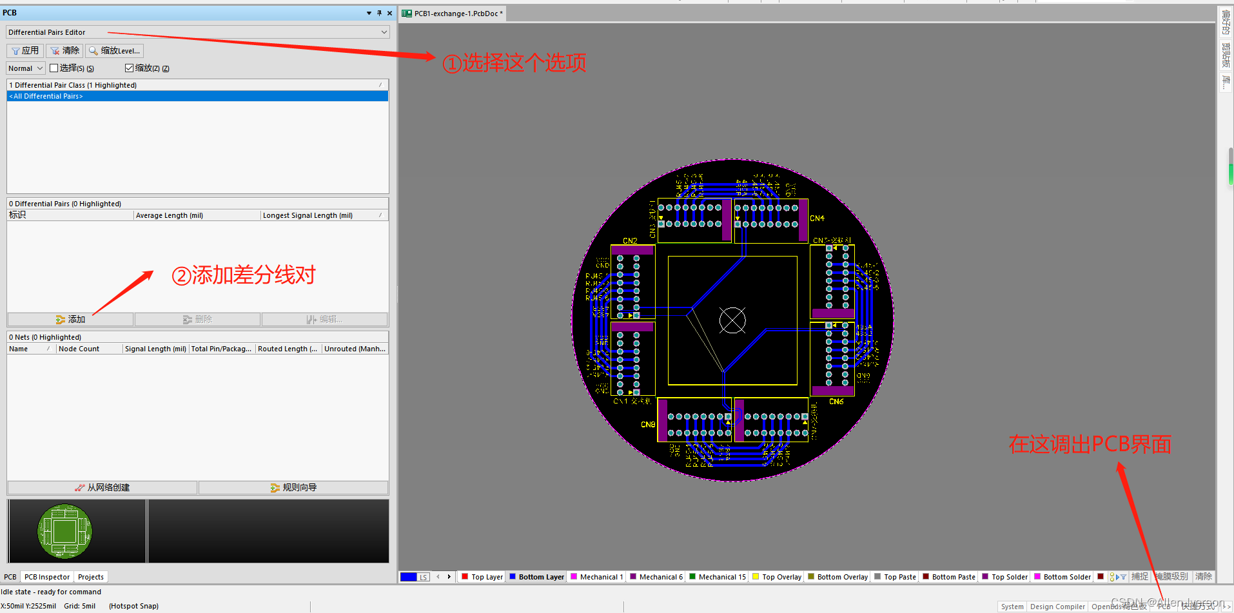The width and height of the screenshot is (1234, 613).
Task: Switch to the Bottom Layer tab
Action: 536,577
